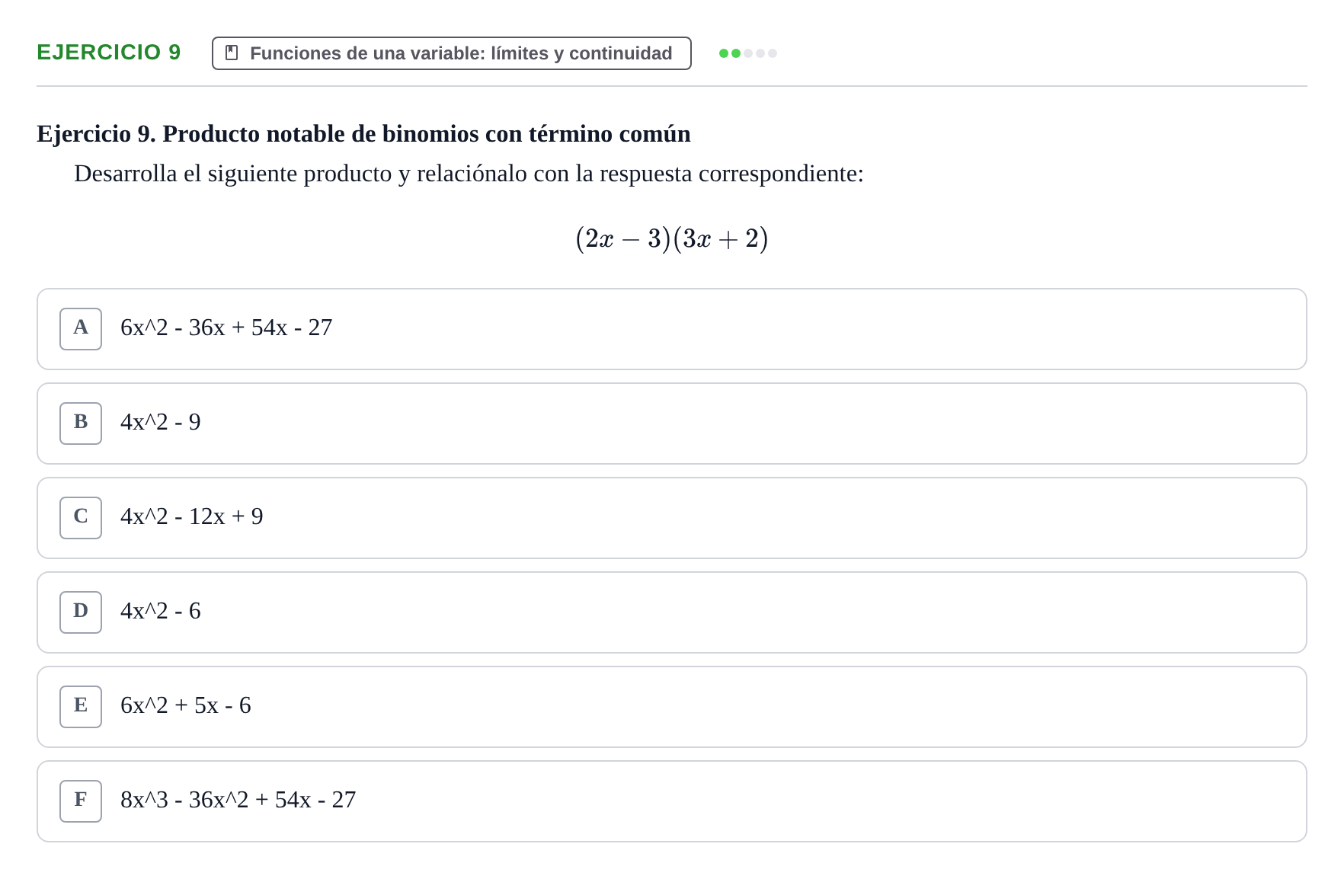Viewport: 1344px width, 879px height.
Task: Click the green difficulty dots indicator
Action: (748, 53)
